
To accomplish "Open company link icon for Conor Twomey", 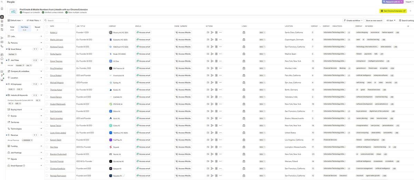I will pos(244,61).
